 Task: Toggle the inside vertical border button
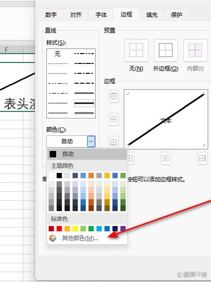click(166, 158)
